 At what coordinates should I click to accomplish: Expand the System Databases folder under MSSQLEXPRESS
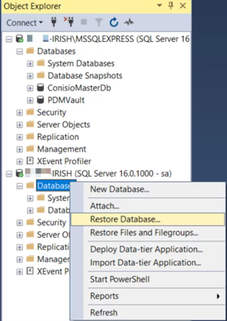coord(30,64)
